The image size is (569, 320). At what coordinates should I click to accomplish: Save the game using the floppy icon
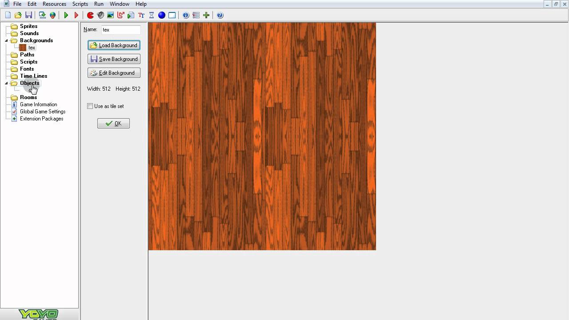28,15
